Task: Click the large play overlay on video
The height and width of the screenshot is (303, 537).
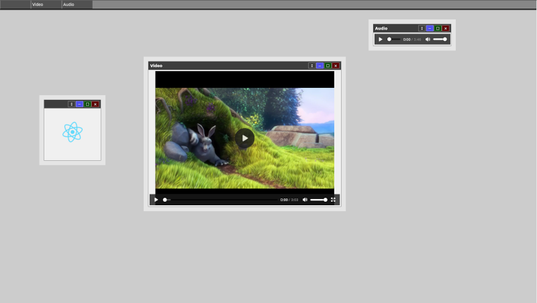Action: (244, 138)
